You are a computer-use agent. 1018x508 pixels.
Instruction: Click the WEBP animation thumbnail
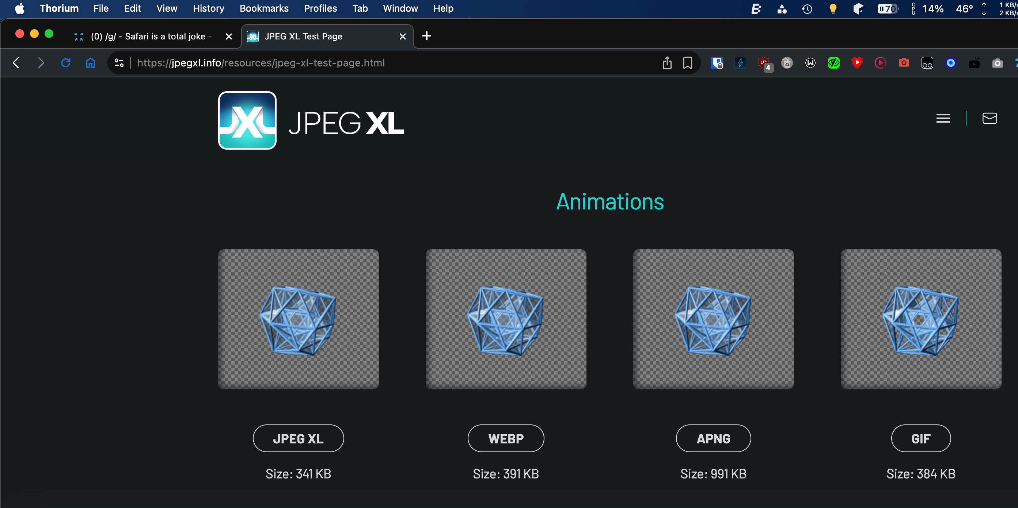(x=506, y=319)
